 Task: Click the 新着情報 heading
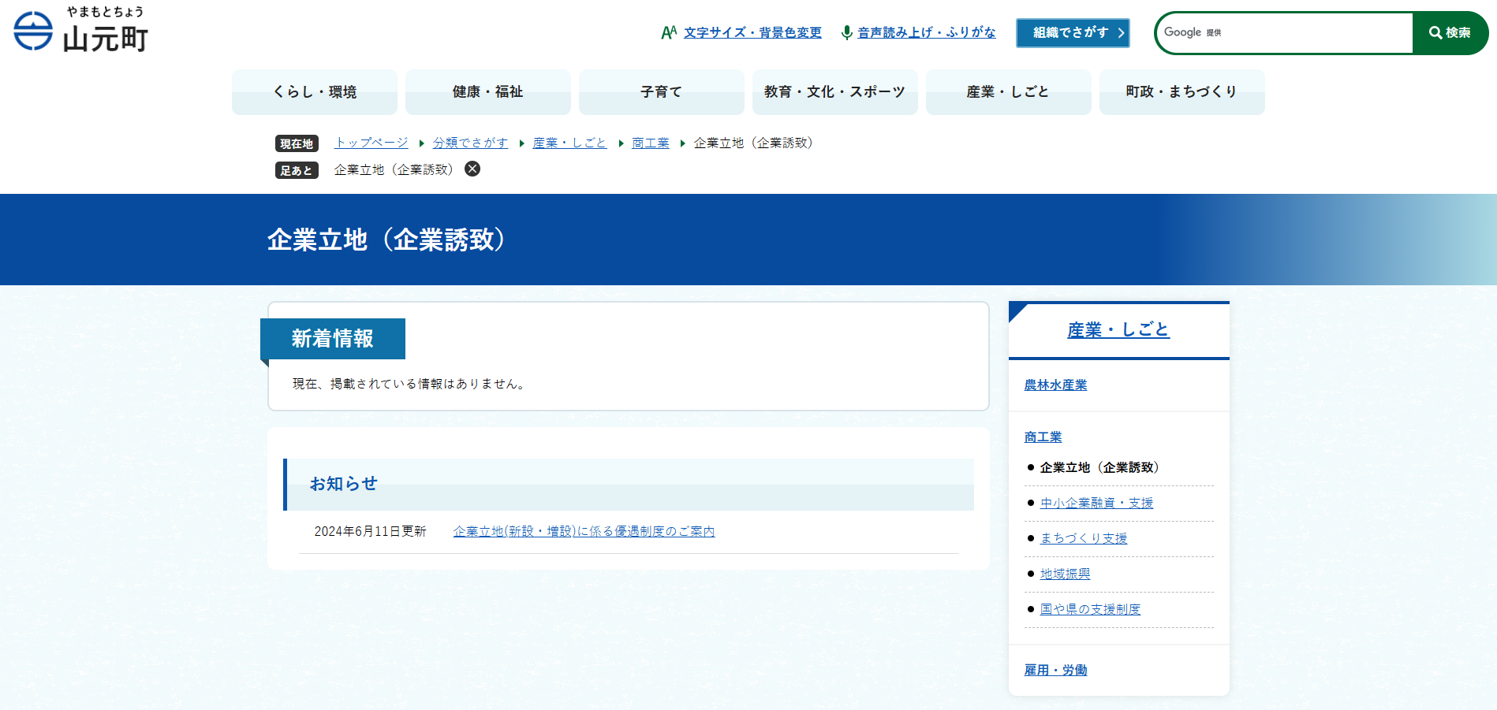click(x=333, y=339)
